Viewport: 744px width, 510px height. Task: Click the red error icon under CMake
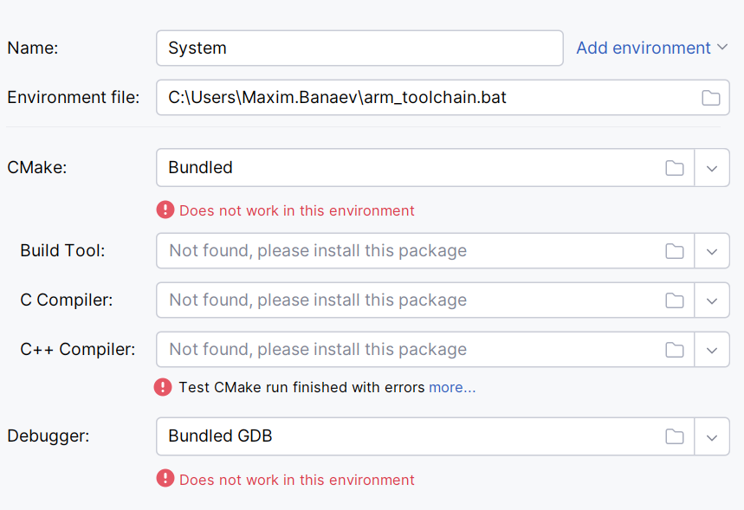click(x=165, y=210)
